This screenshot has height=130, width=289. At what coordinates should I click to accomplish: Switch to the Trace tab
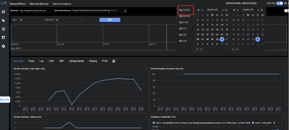click(x=31, y=61)
